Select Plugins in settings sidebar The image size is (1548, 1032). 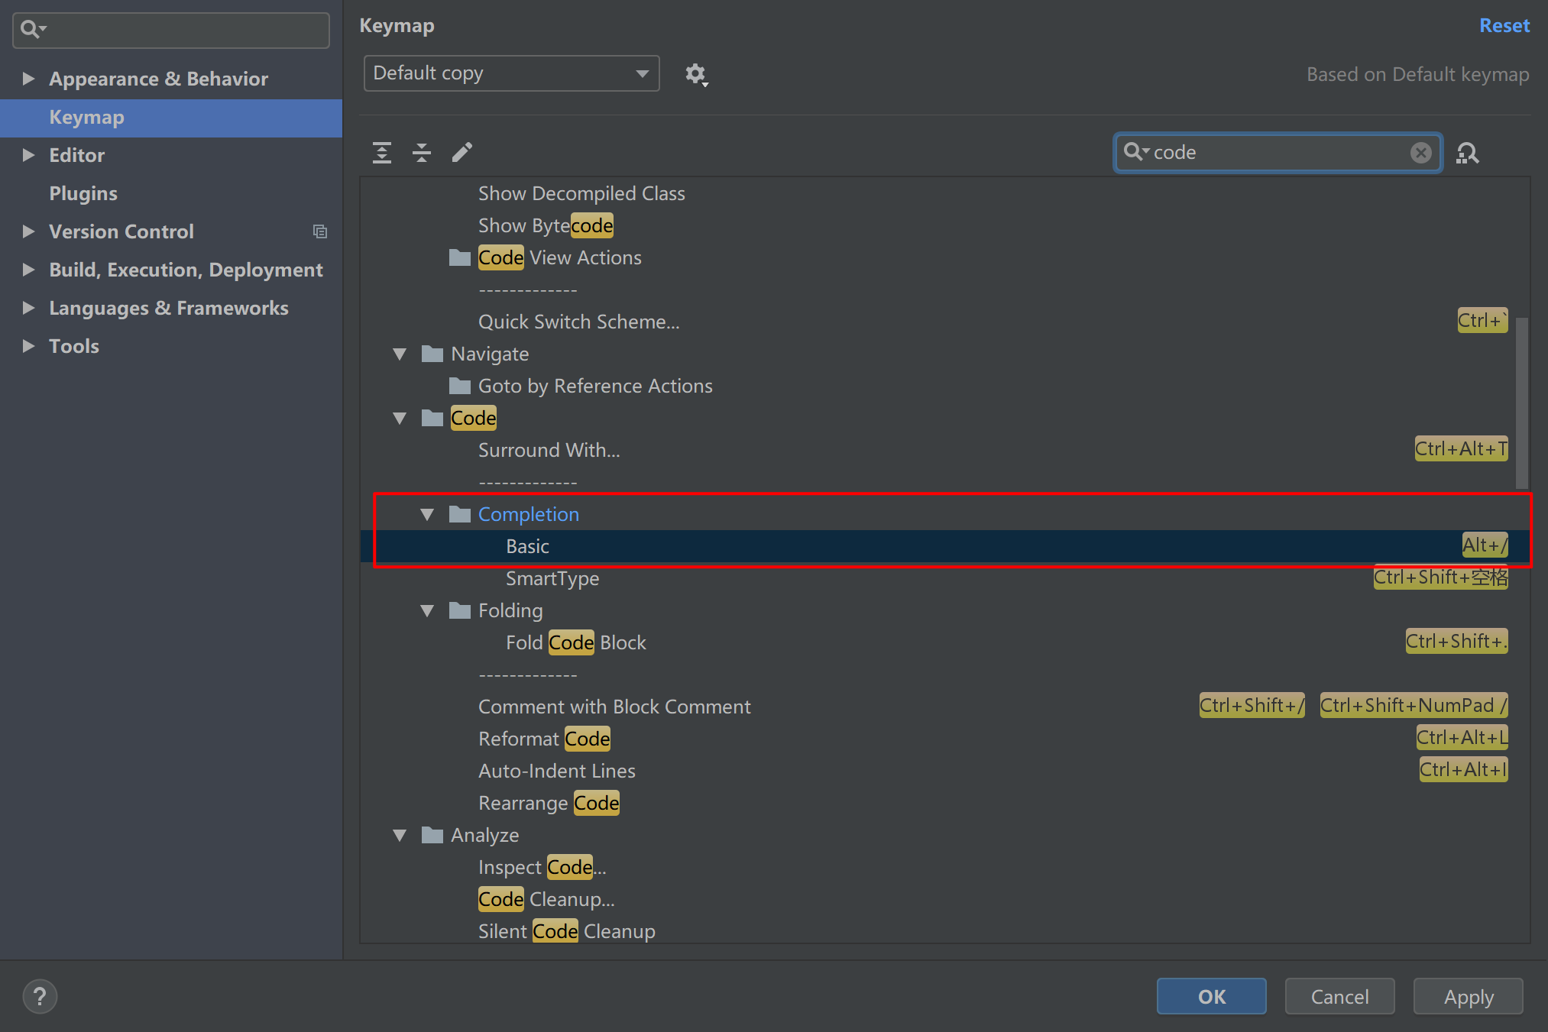83,193
